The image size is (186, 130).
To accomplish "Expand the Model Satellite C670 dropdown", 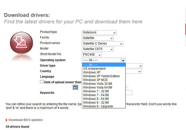I will click(98, 49).
